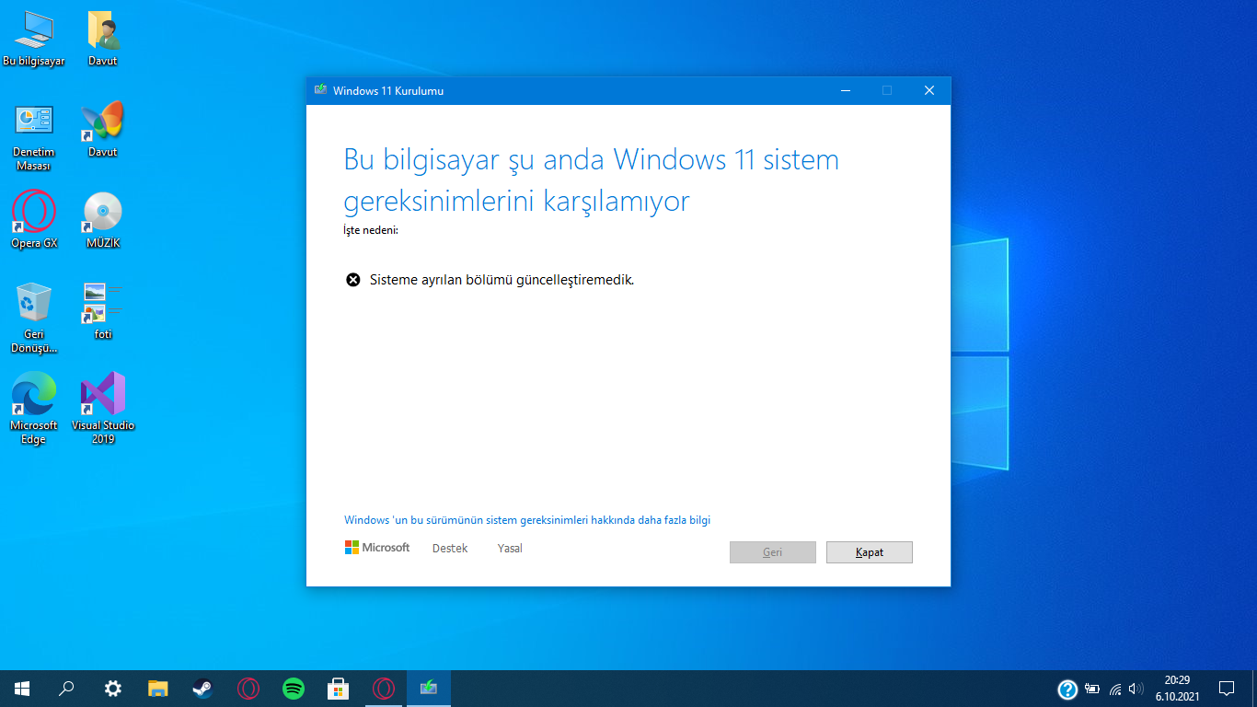Open the volume speaker tray icon

tap(1136, 689)
